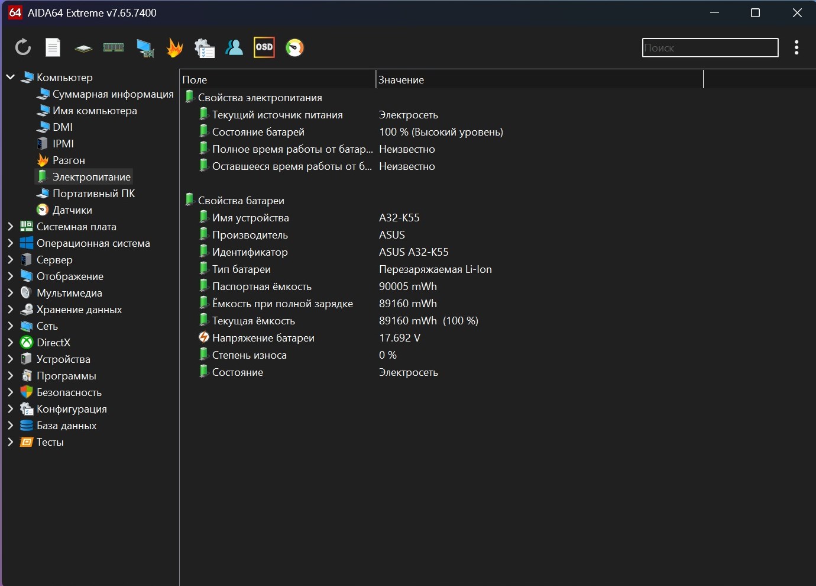The height and width of the screenshot is (586, 816).
Task: Launch the system stability test flame icon
Action: [174, 47]
